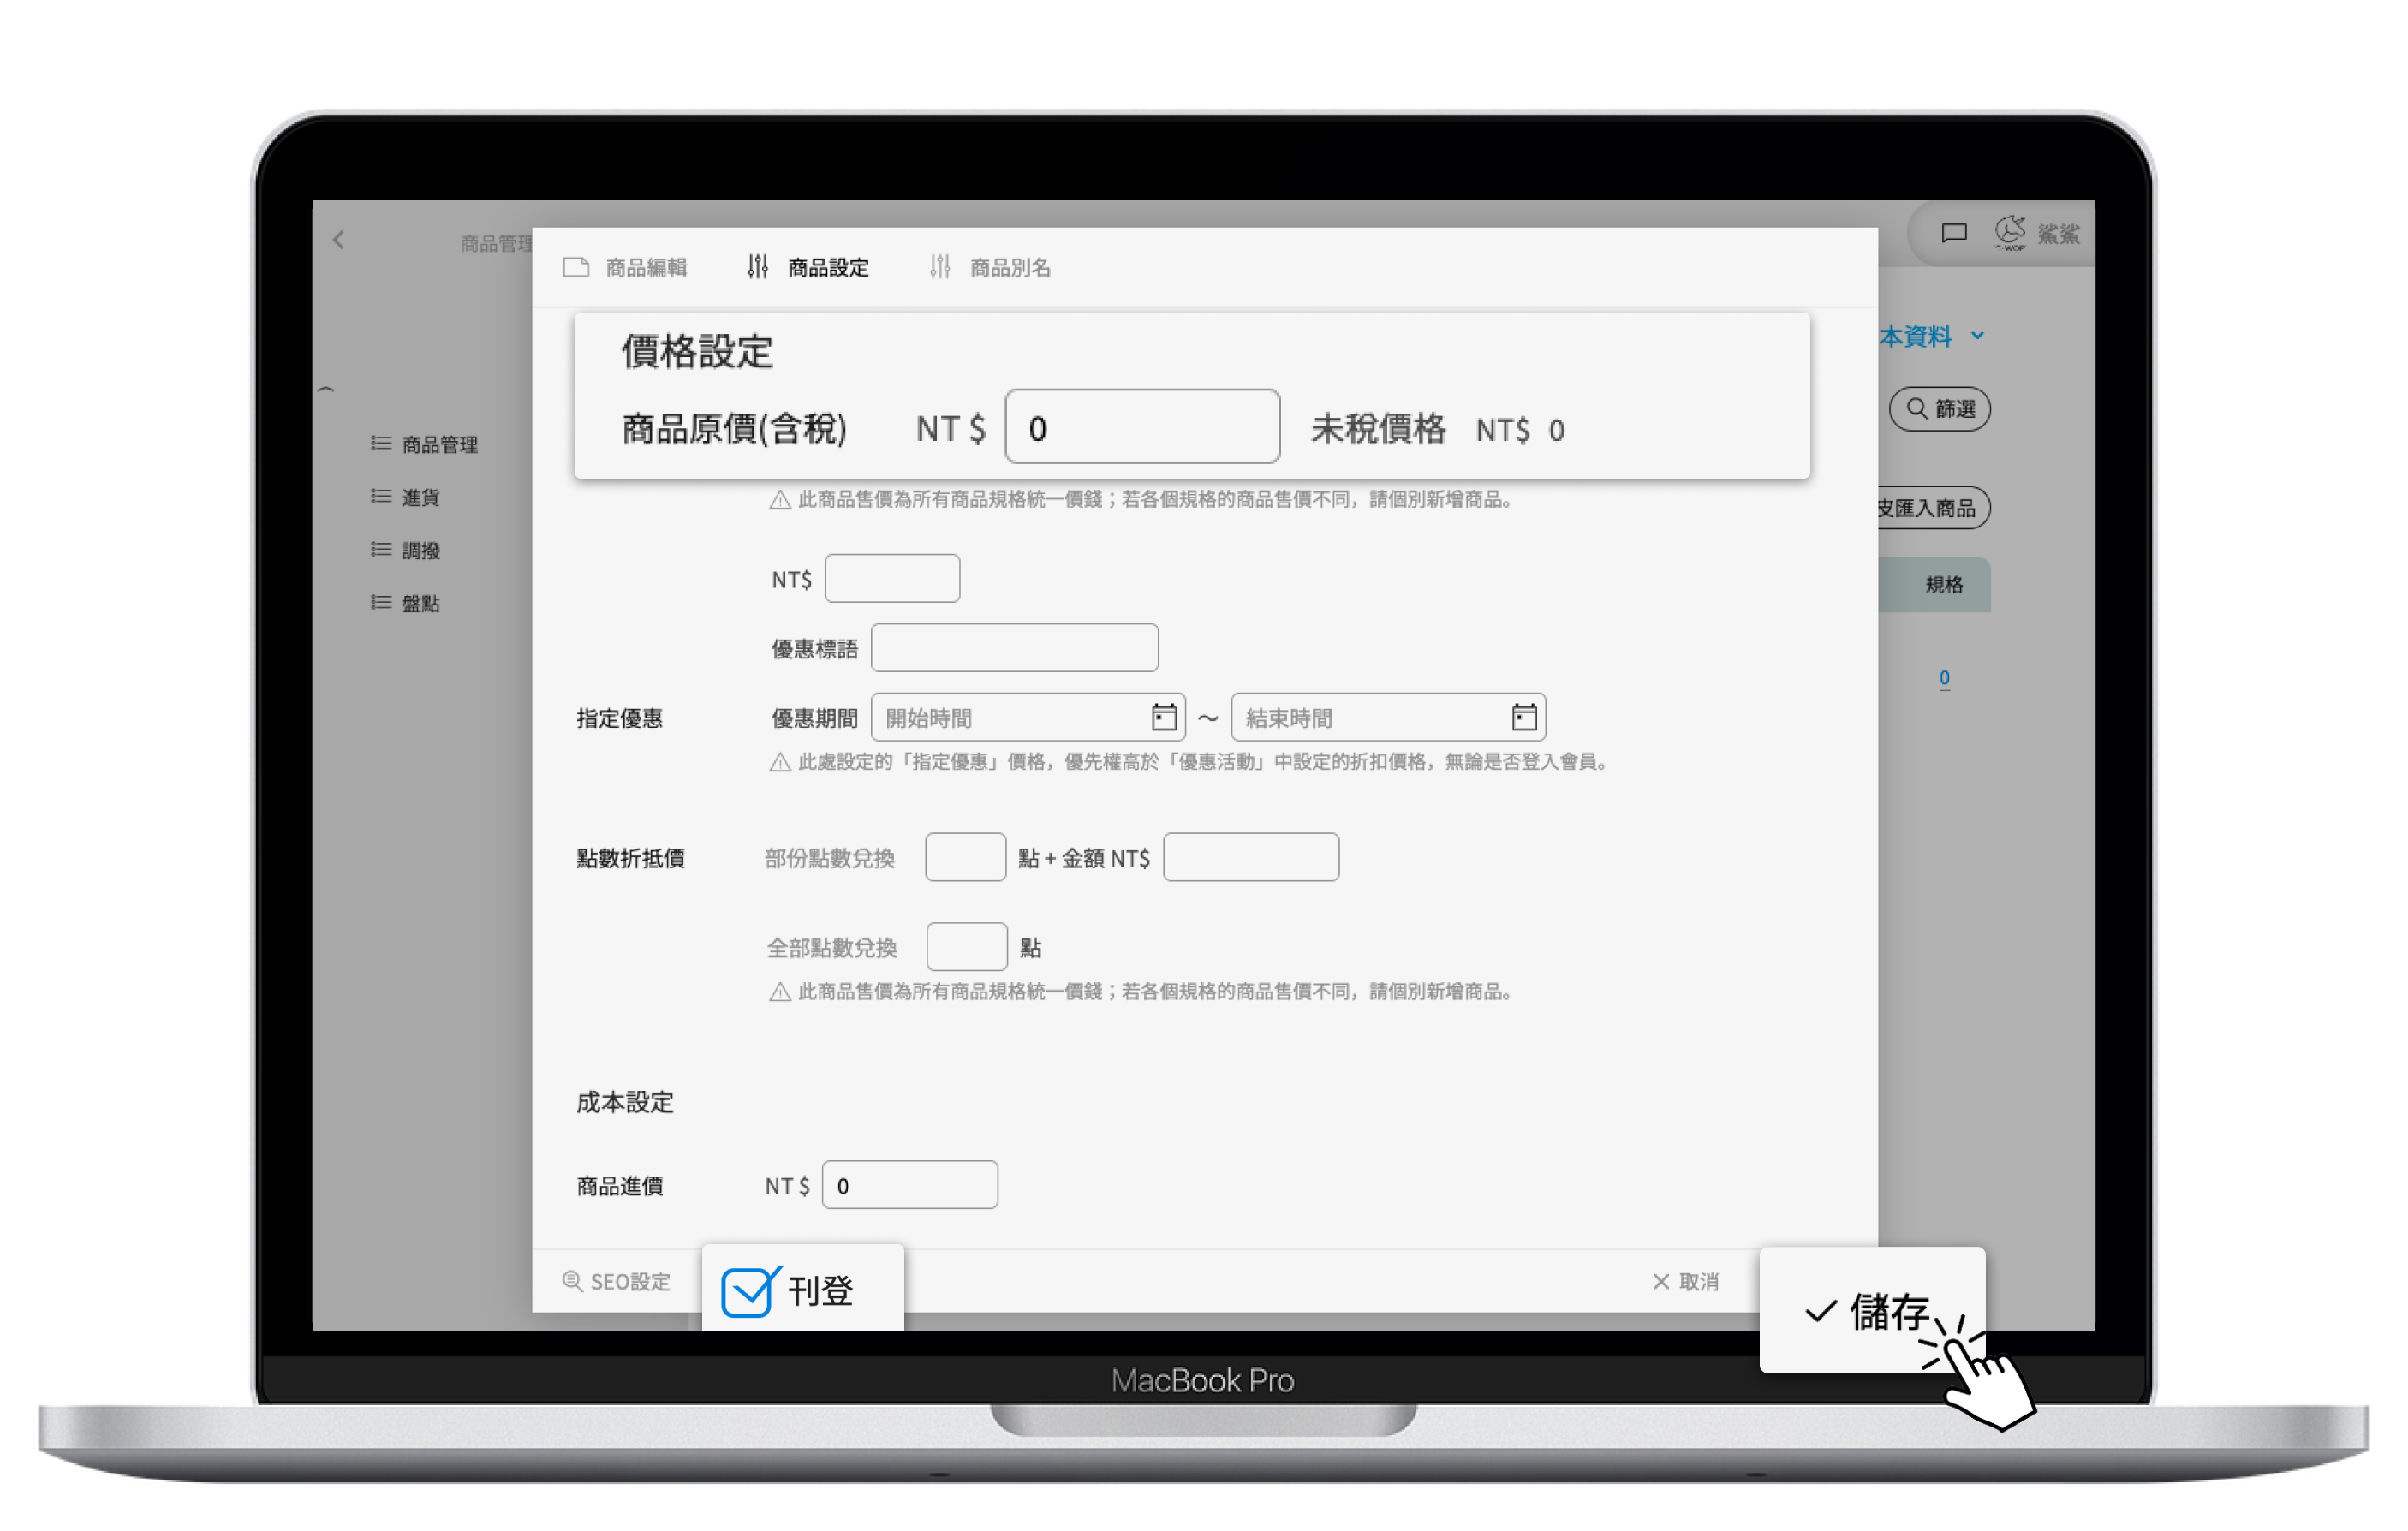Open the 開始時間 date picker field
The width and height of the screenshot is (2408, 1531).
click(x=1010, y=718)
